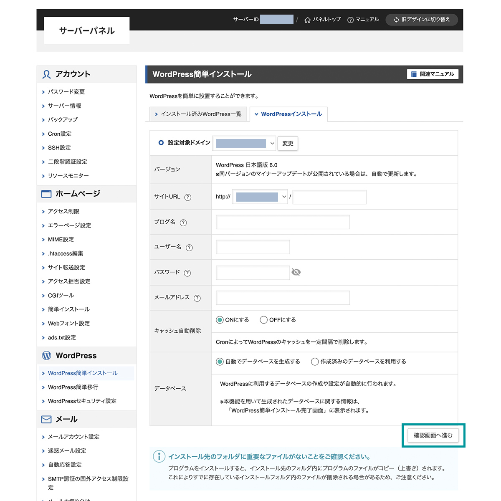
Task: Open バックアップ in sidebar
Action: [x=63, y=120]
